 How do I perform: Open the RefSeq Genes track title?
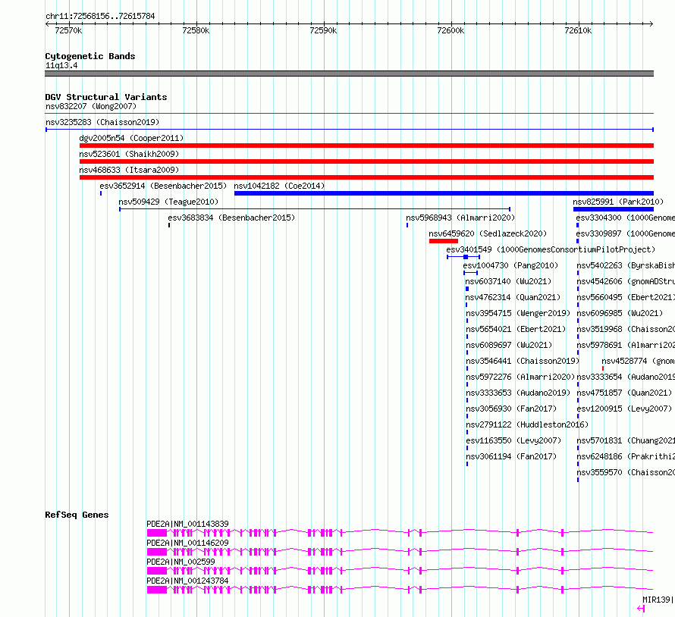[x=77, y=515]
